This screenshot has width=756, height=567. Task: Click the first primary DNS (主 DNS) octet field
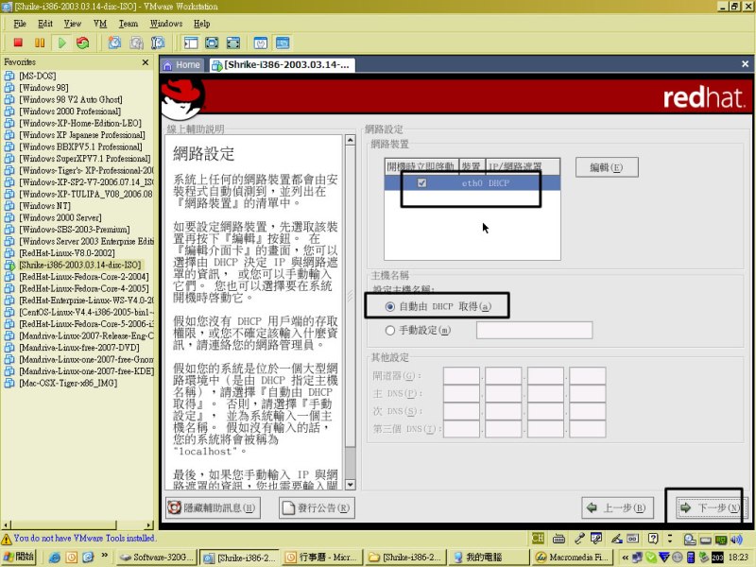pyautogui.click(x=461, y=393)
